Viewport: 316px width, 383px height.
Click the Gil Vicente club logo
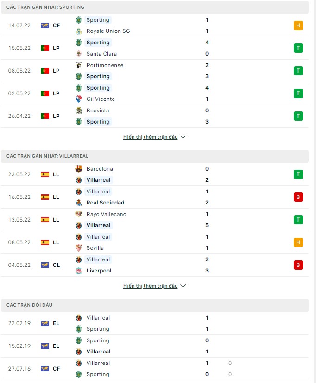coord(80,99)
